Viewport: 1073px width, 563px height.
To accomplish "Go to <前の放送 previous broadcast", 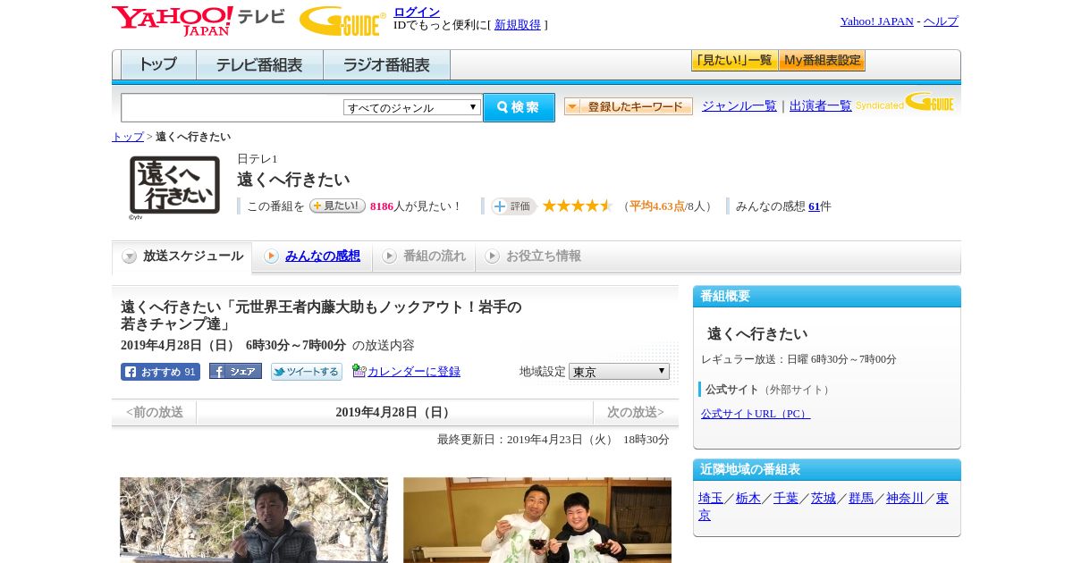I will 155,413.
